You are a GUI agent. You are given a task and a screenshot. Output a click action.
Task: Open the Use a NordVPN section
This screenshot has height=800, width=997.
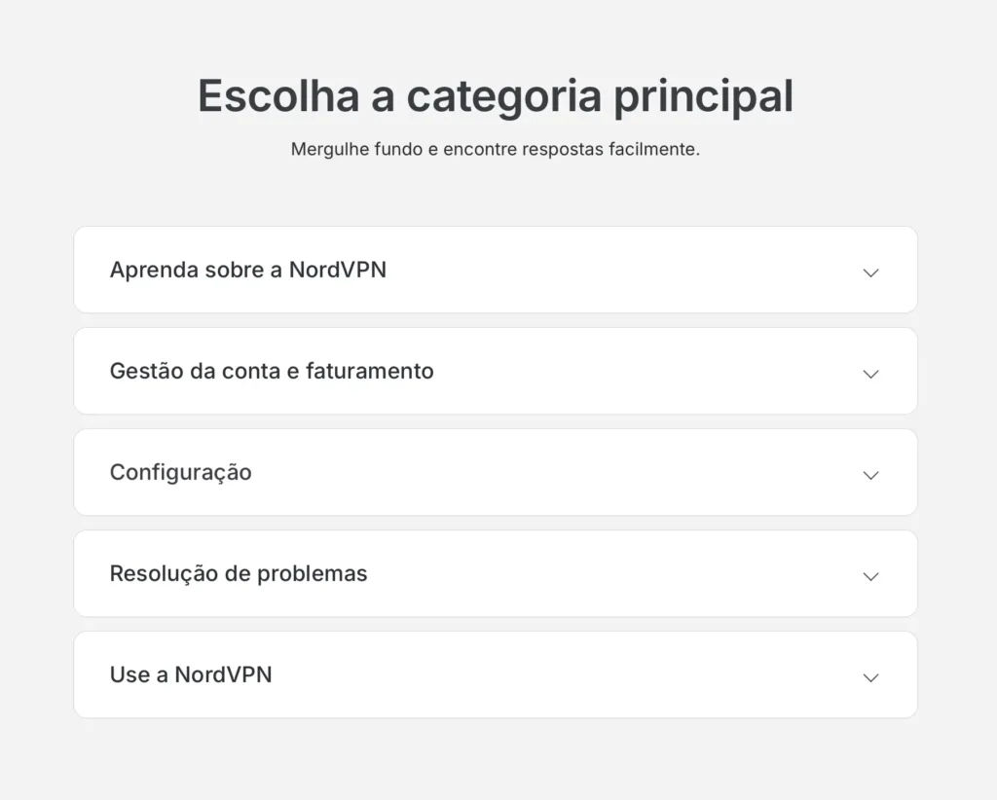(496, 674)
